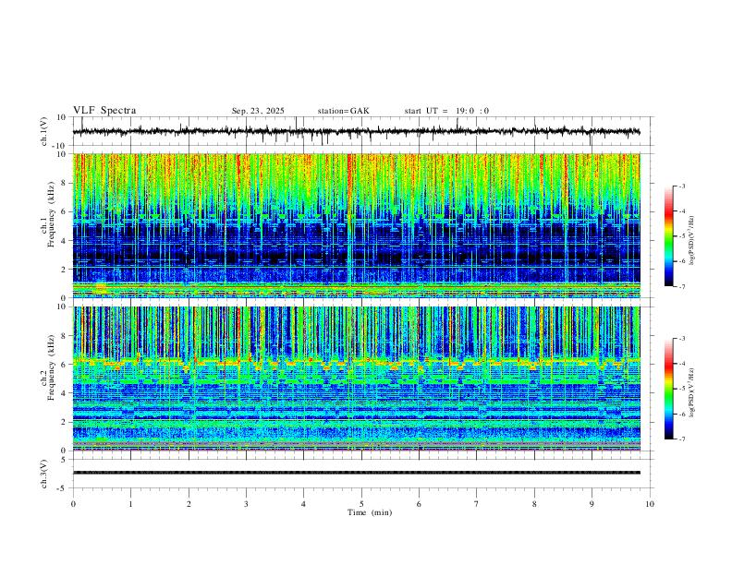Viewport: 732px width, 565px height.
Task: Click time axis tick label '7'
Action: point(477,504)
